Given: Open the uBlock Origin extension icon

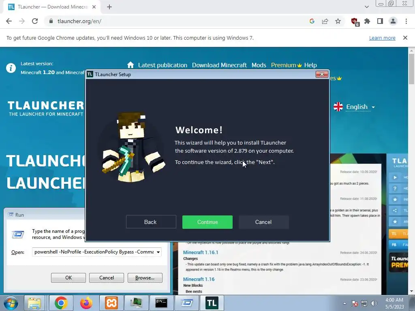Looking at the screenshot, I should 355,21.
